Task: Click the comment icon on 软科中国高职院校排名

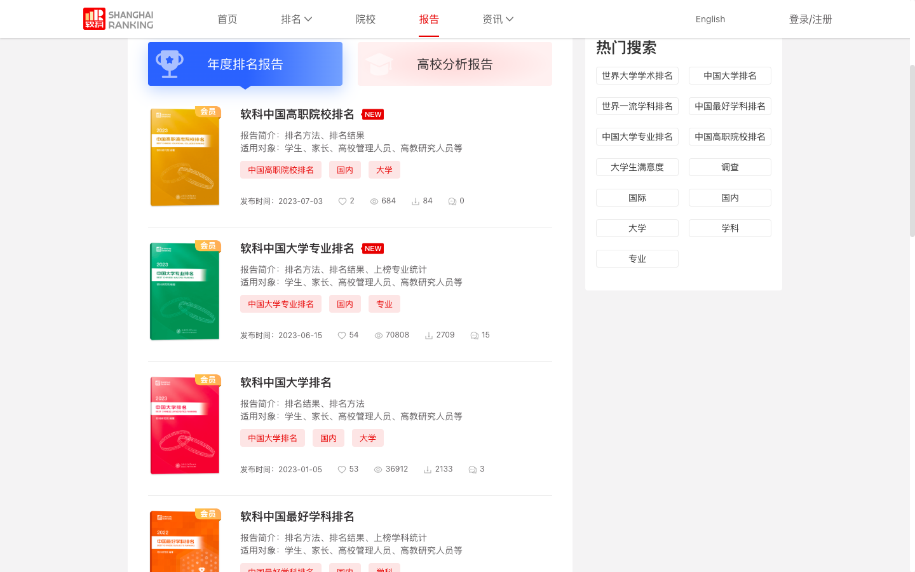Action: pyautogui.click(x=451, y=201)
